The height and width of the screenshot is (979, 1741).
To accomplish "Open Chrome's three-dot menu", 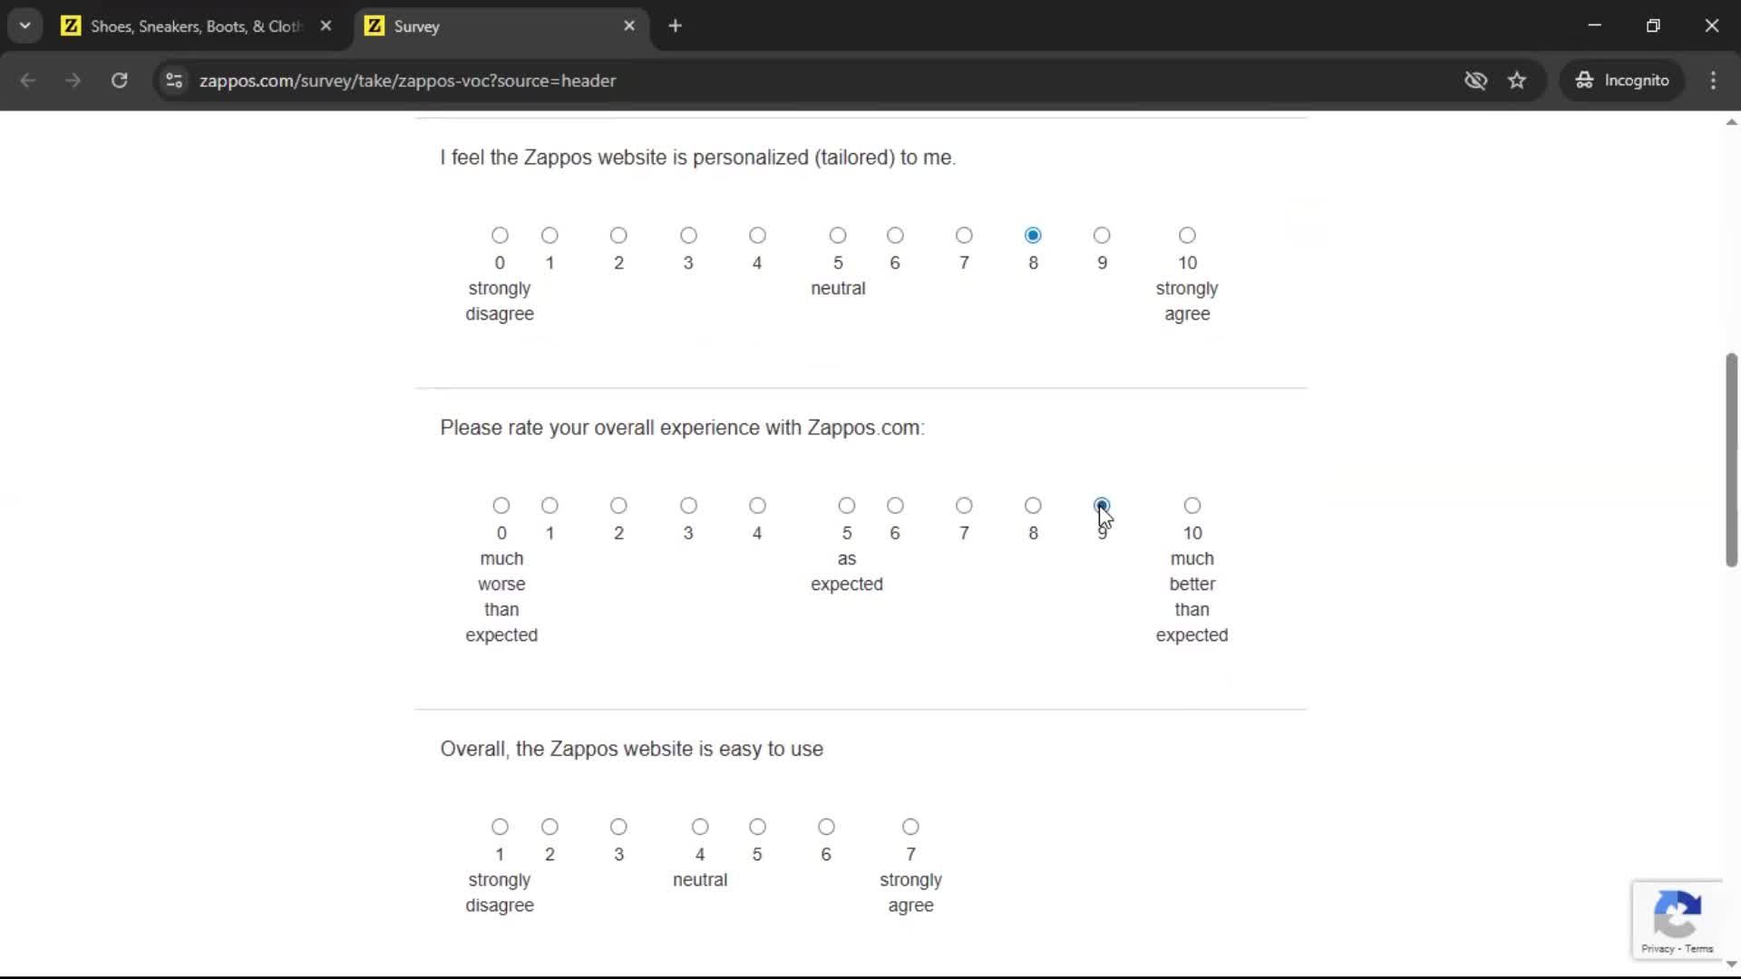I will pos(1713,81).
